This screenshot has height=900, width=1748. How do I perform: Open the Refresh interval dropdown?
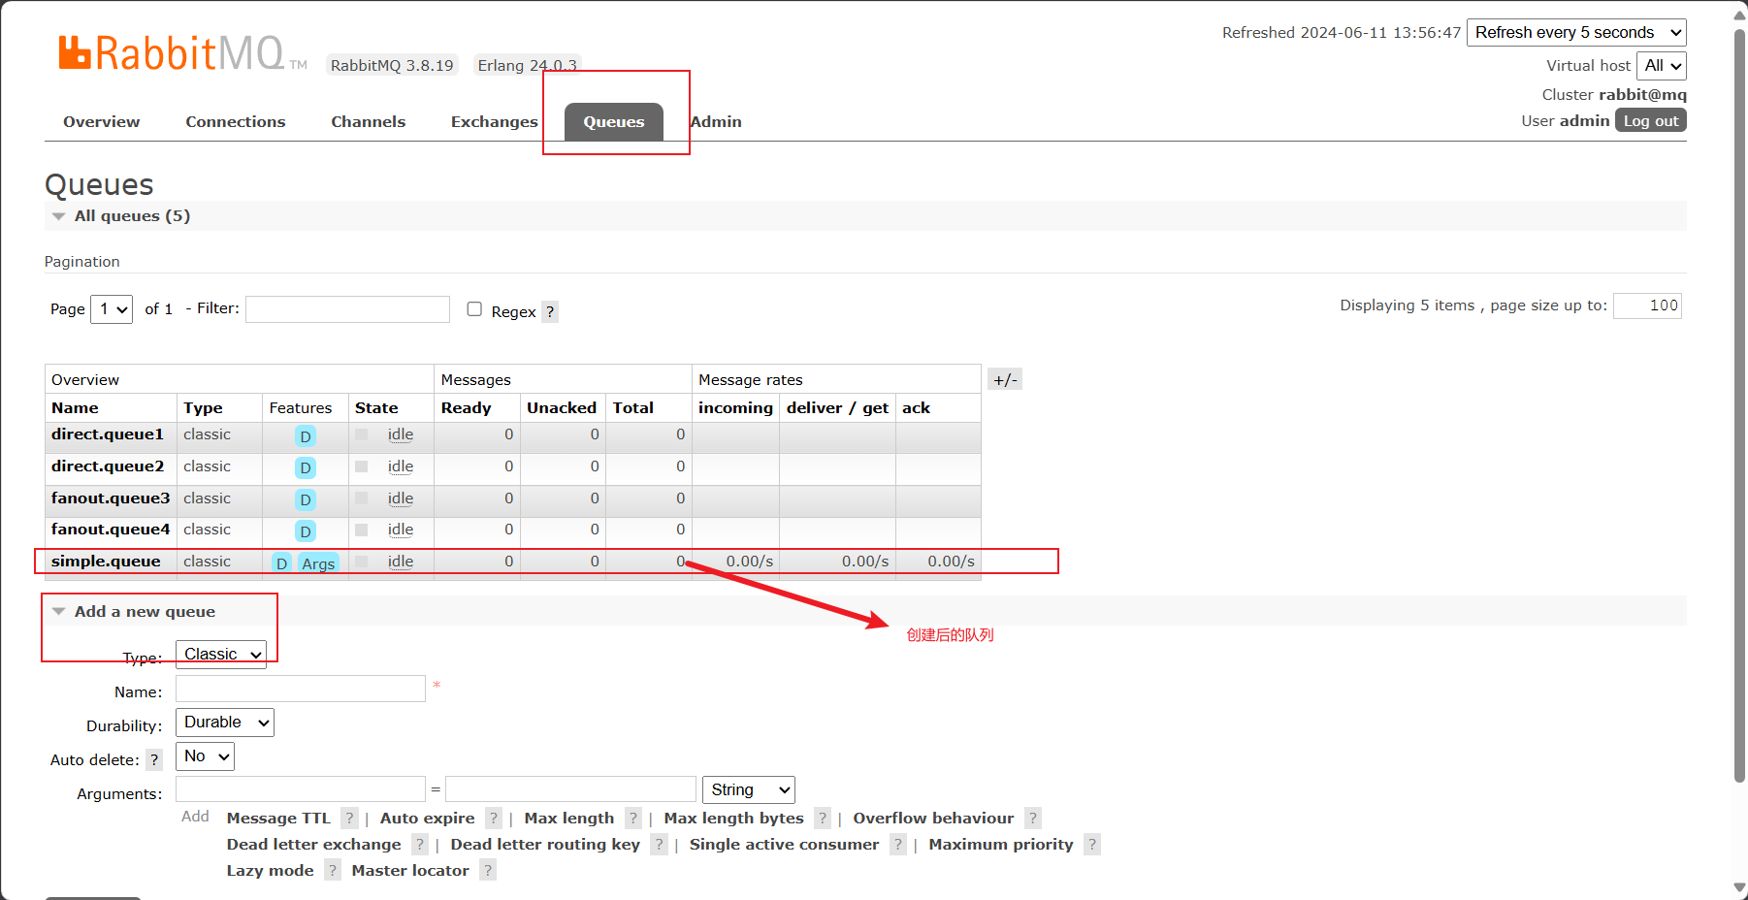(1576, 32)
